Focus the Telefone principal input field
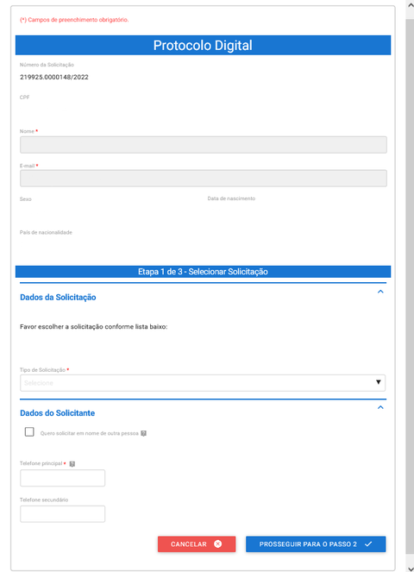The height and width of the screenshot is (572, 414). pyautogui.click(x=62, y=478)
